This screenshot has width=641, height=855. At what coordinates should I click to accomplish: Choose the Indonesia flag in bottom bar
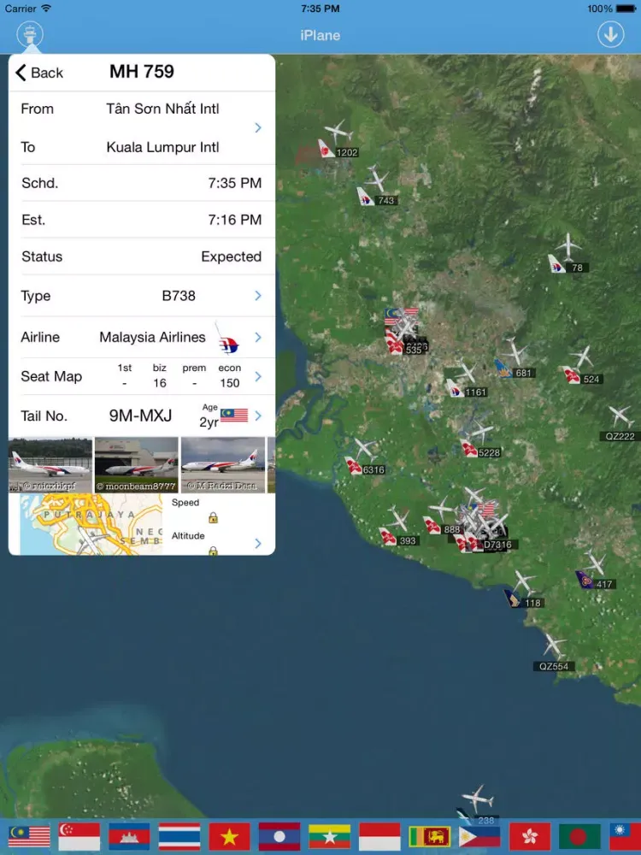tap(379, 836)
